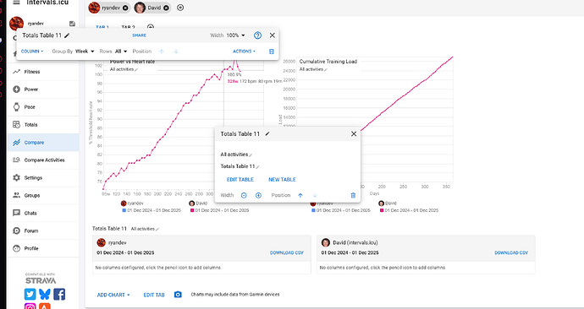Click SHARE in the table editor toolbar

pos(140,35)
